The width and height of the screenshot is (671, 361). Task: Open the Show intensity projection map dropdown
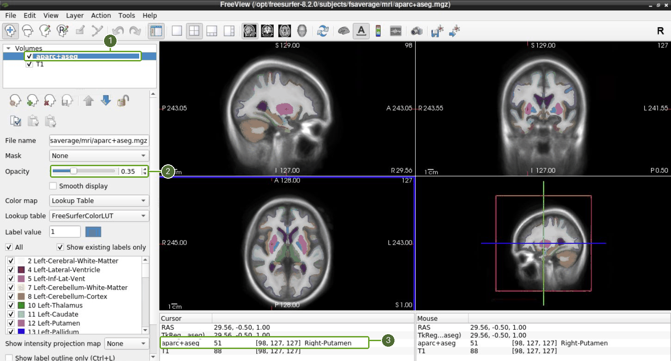[x=126, y=343]
